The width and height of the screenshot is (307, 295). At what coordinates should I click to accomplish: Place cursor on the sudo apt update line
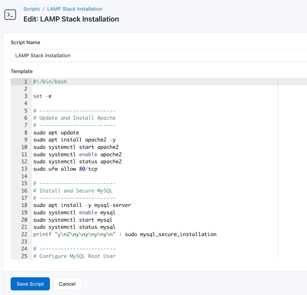tap(56, 132)
